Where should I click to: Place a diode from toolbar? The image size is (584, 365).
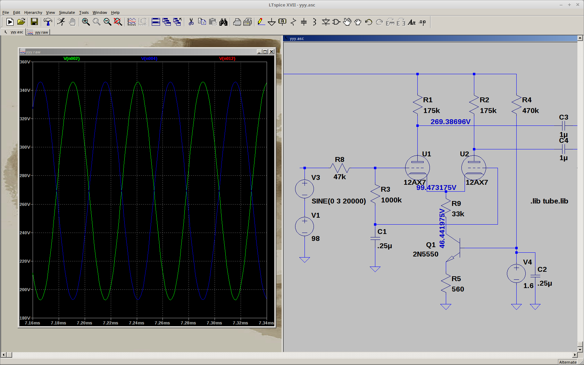click(326, 22)
